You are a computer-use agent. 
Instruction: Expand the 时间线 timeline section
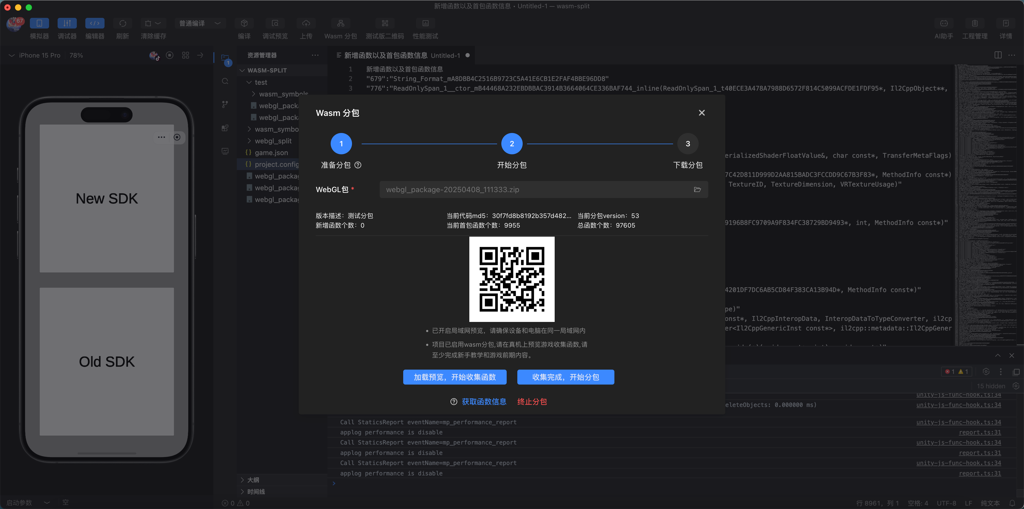point(282,492)
